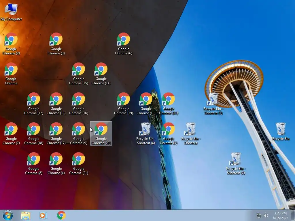Screen dimensions: 295x221
Task: Open the clock showing 7:23 PM
Action: point(280,216)
